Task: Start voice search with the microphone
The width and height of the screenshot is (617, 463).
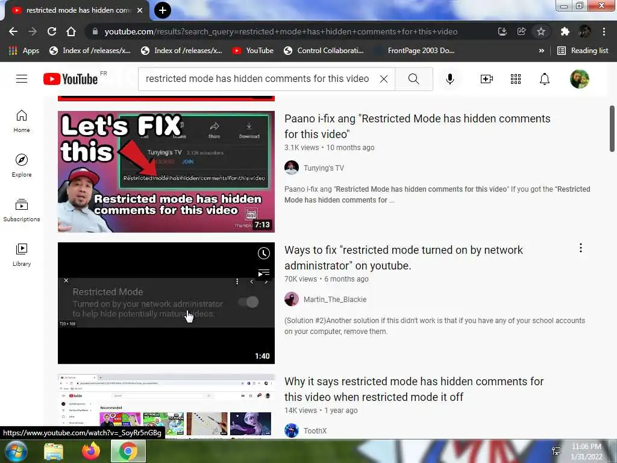Action: pyautogui.click(x=449, y=79)
